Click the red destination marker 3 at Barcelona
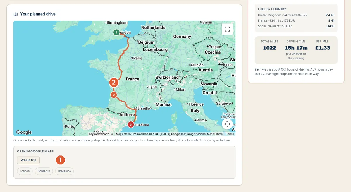Image resolution: width=351 pixels, height=192 pixels. tap(131, 124)
